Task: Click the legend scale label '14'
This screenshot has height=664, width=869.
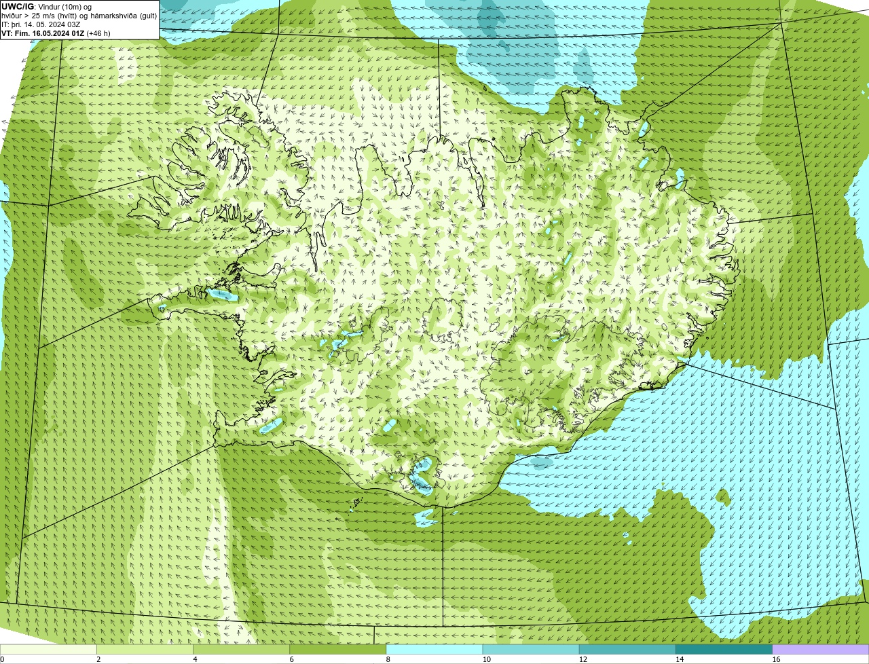Action: [680, 659]
